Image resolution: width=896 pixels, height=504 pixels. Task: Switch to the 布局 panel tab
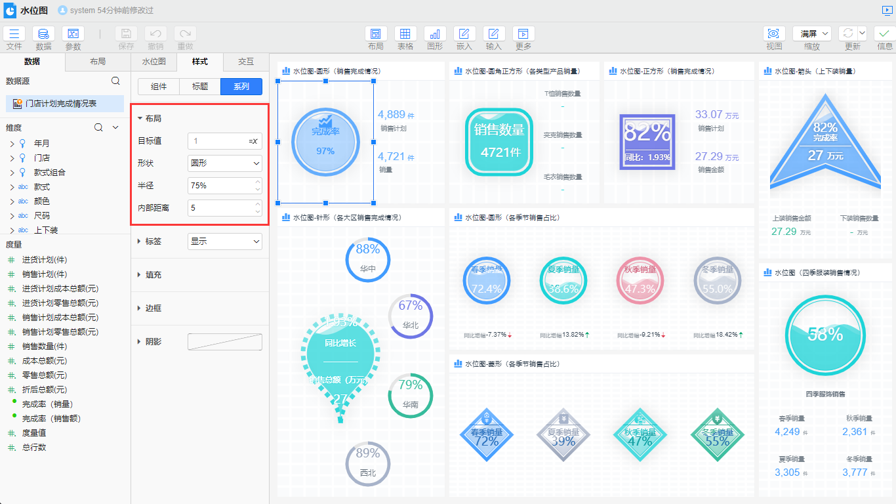click(98, 62)
